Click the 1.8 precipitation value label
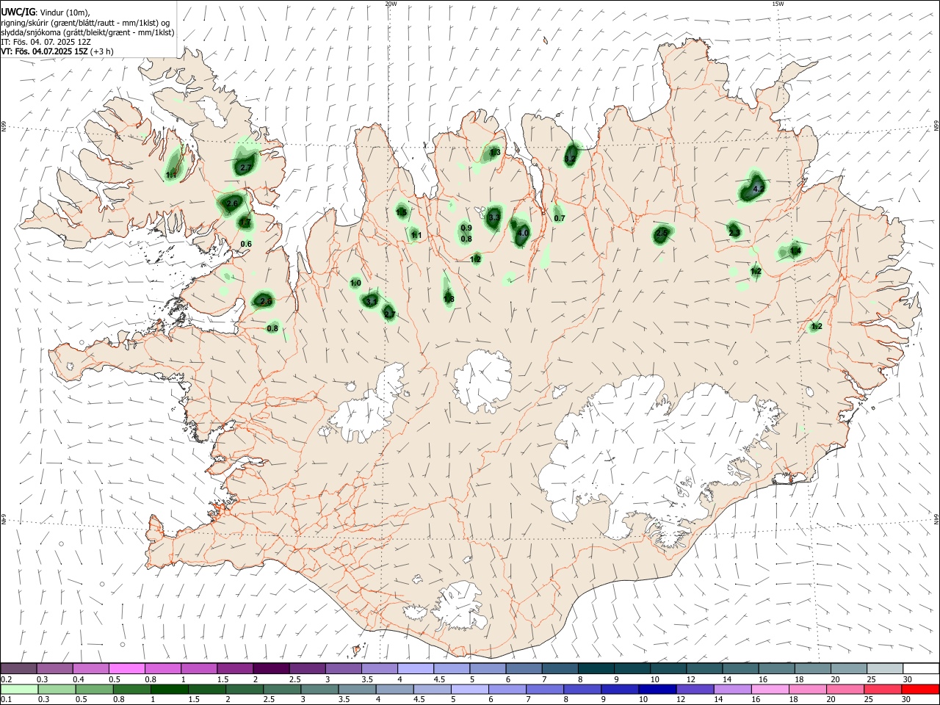940x705 pixels. click(449, 299)
